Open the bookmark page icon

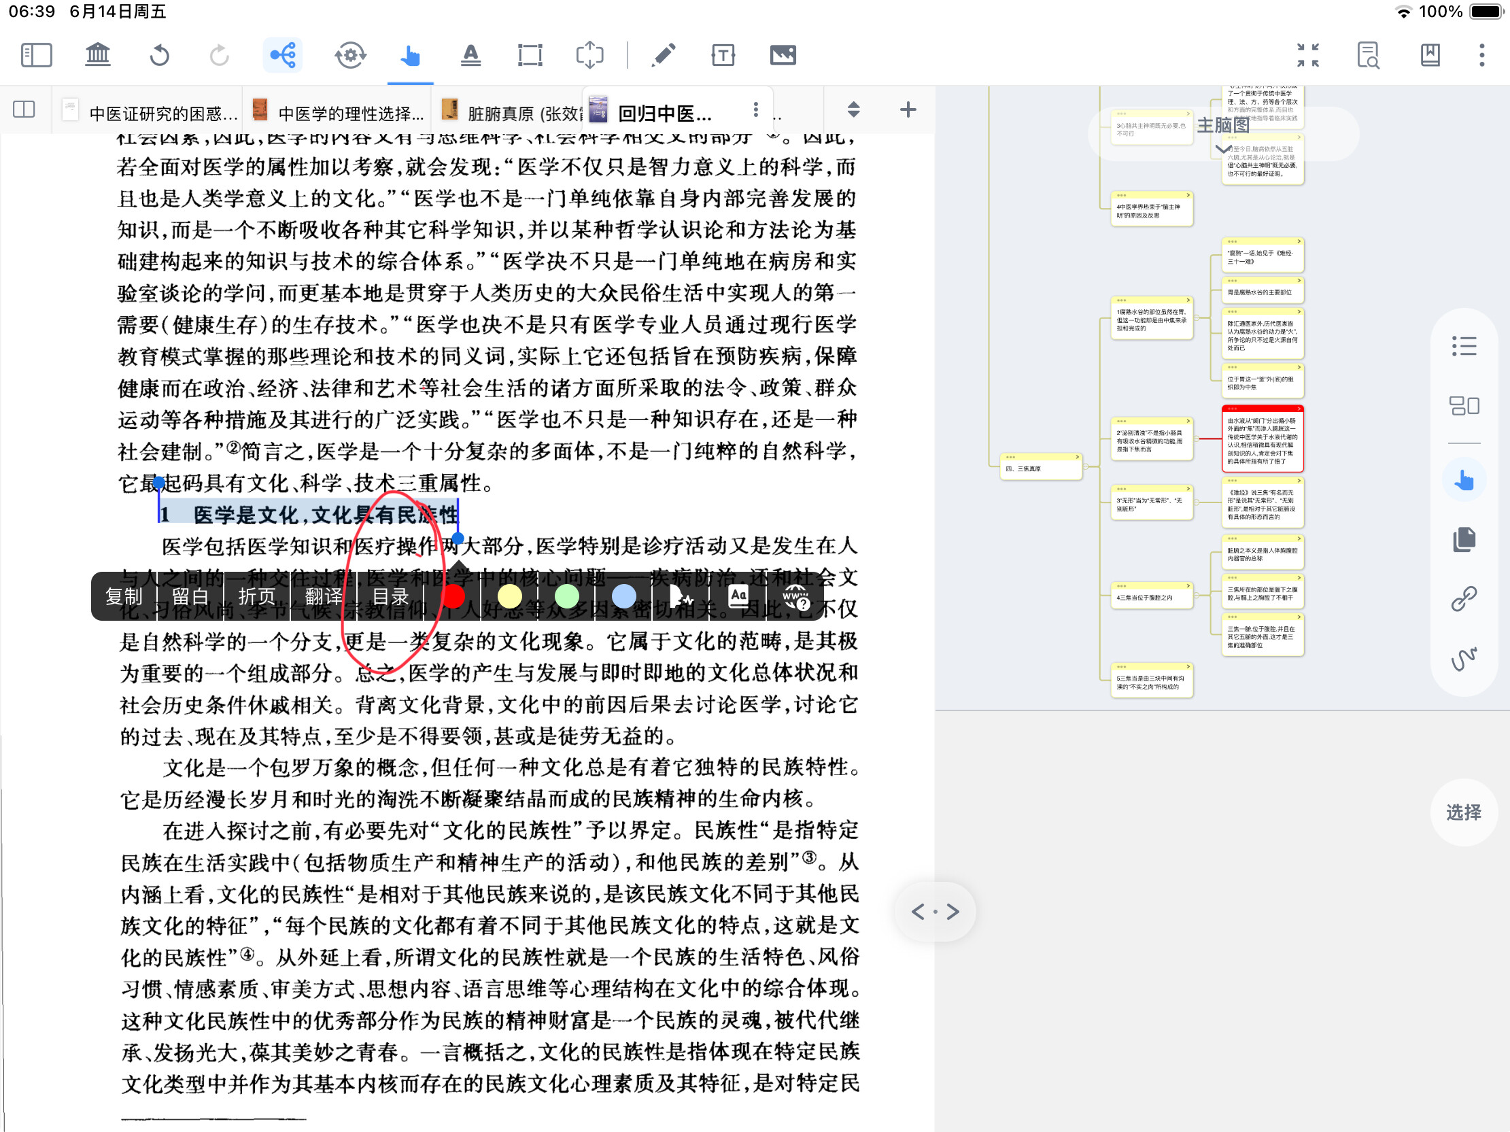(1430, 54)
